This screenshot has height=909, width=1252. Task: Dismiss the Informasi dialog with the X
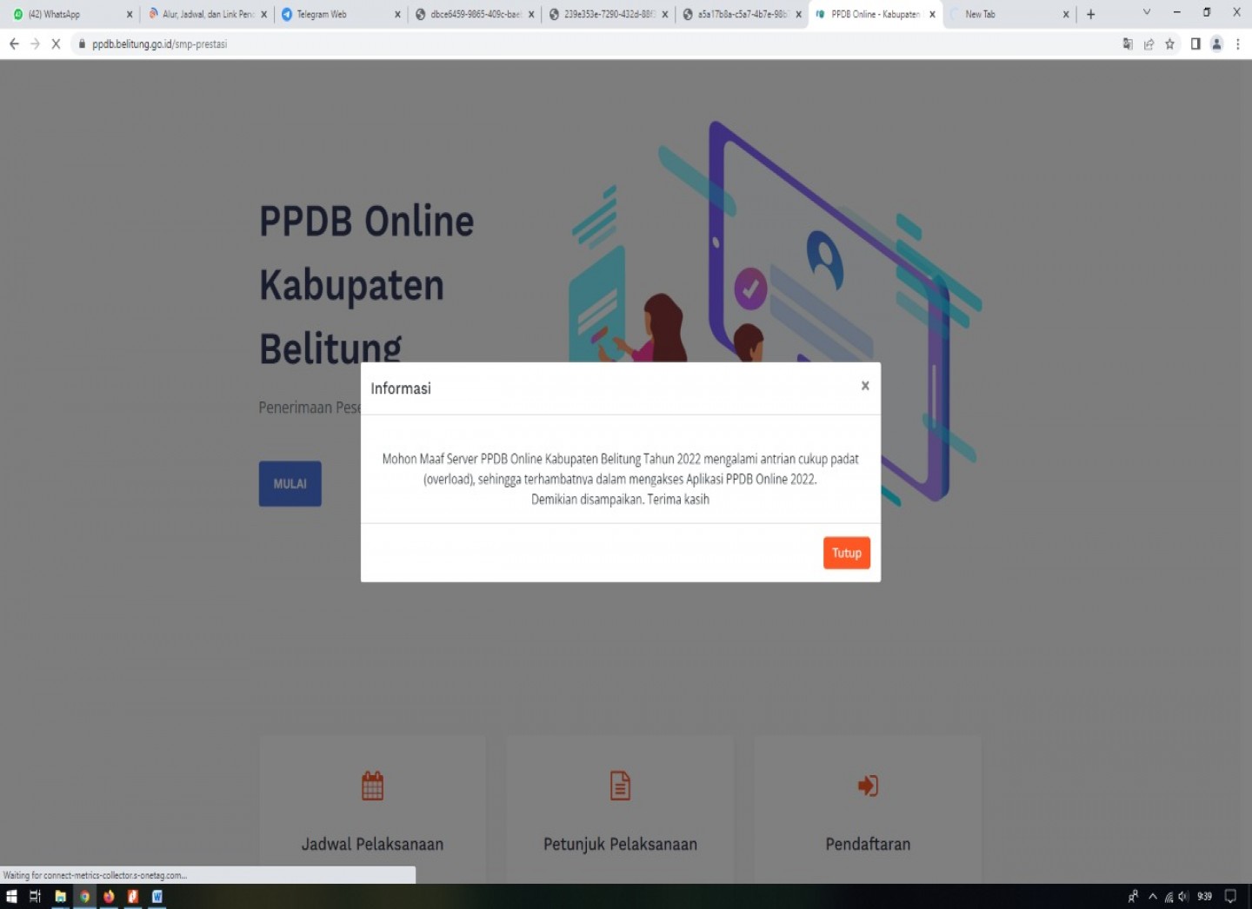(x=864, y=386)
